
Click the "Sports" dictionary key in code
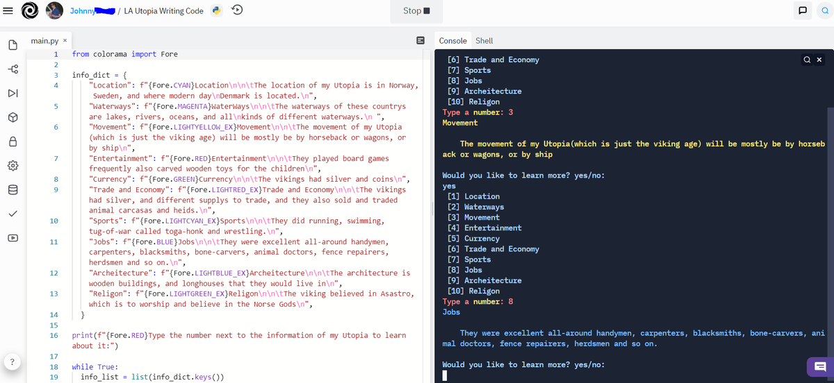pyautogui.click(x=106, y=221)
